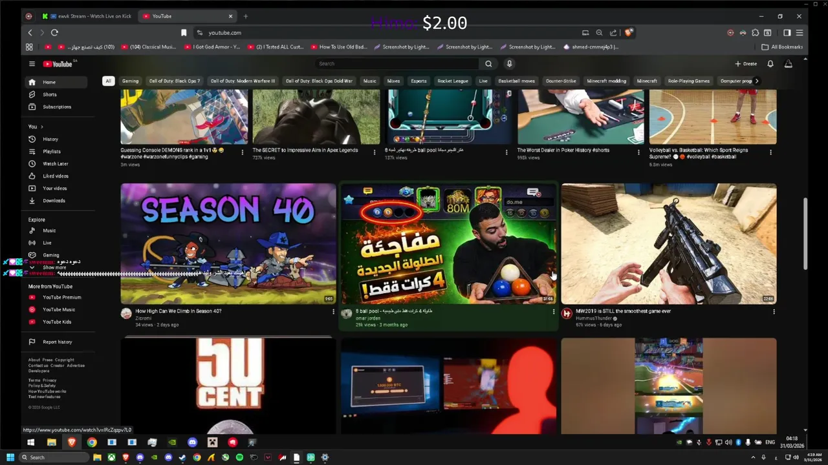Open the YouTube guide hamburger menu
Screen dimensions: 828x465
(32, 64)
